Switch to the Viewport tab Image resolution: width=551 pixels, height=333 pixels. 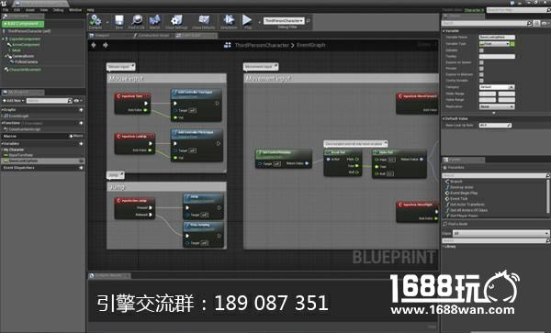click(x=102, y=36)
